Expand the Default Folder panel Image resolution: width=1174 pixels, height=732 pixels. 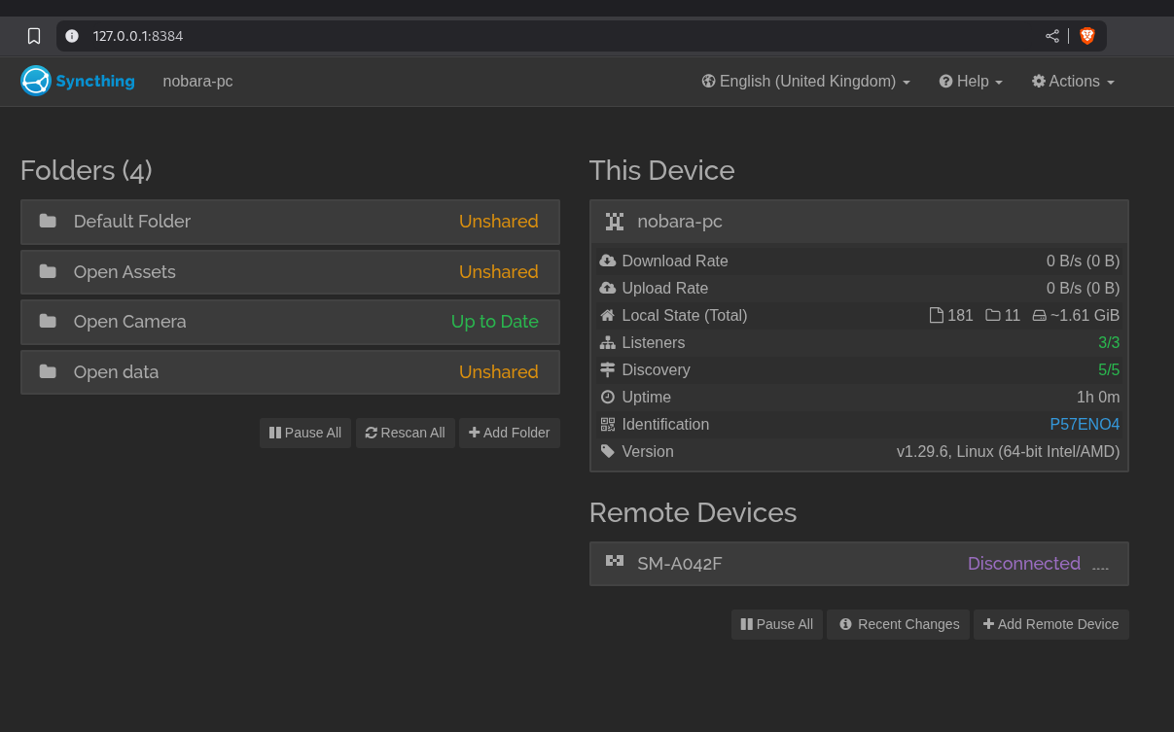coord(290,222)
